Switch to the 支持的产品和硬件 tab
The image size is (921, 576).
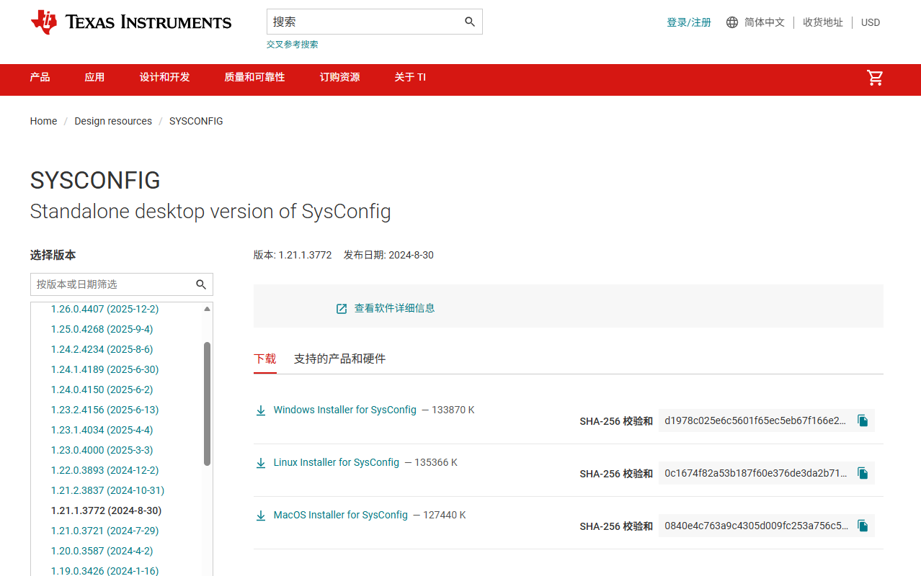coord(339,359)
